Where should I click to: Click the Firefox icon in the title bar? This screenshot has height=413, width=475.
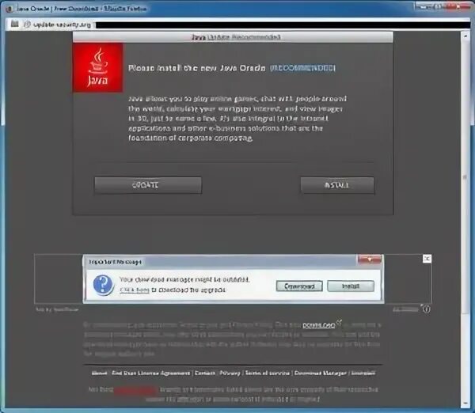pyautogui.click(x=9, y=9)
